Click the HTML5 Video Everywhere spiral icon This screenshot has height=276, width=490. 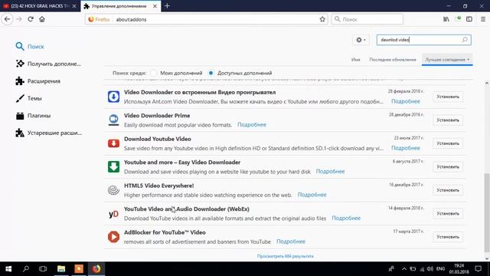click(x=113, y=190)
